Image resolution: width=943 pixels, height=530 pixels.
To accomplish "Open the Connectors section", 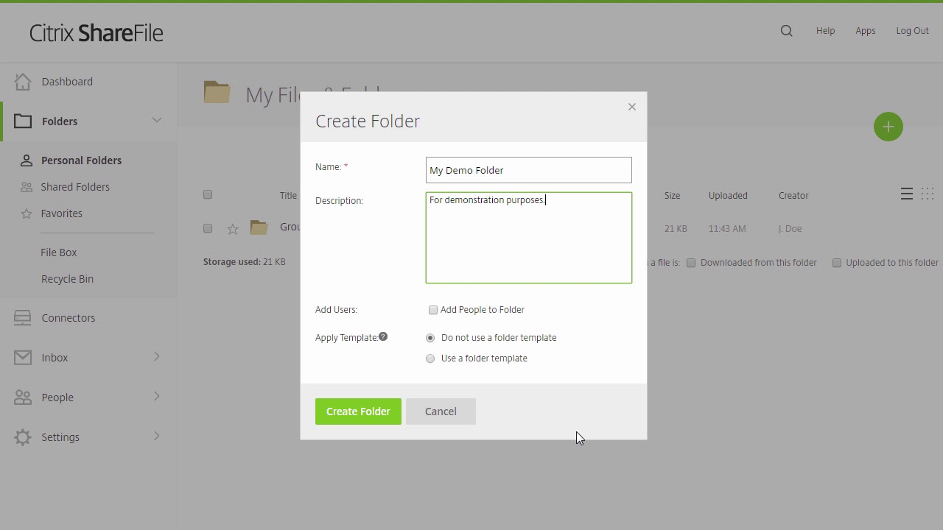I will (69, 317).
